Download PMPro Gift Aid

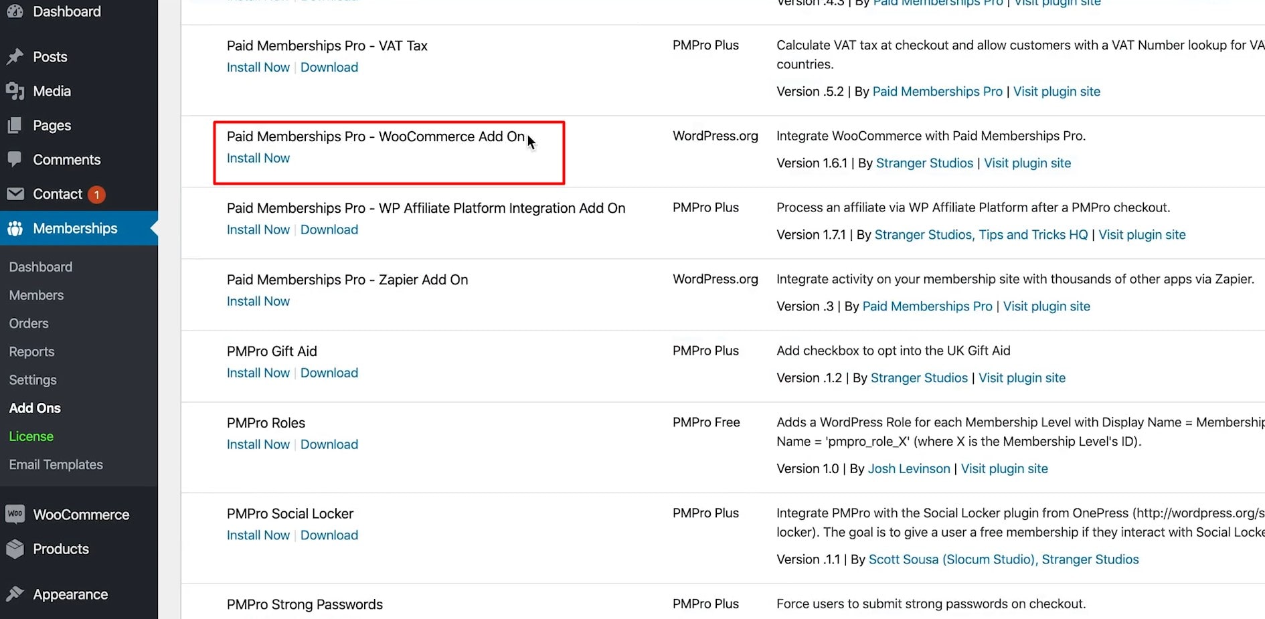[329, 373]
